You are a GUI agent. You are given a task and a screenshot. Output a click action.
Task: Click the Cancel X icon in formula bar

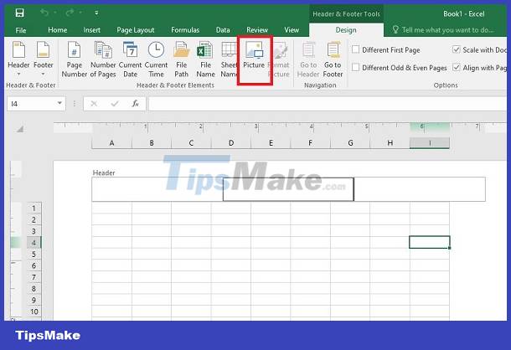point(94,104)
